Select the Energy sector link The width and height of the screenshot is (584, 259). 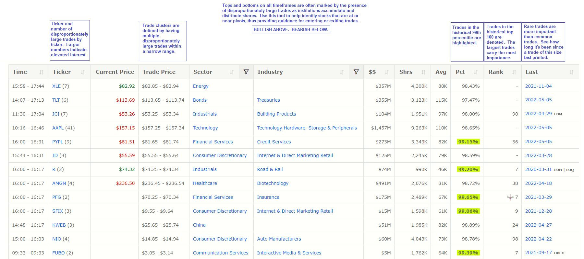coord(201,86)
